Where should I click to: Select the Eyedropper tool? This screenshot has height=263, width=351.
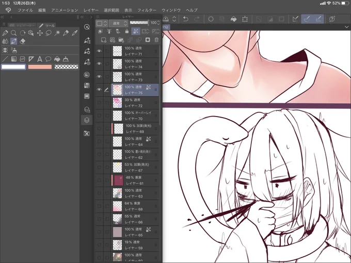point(75,33)
